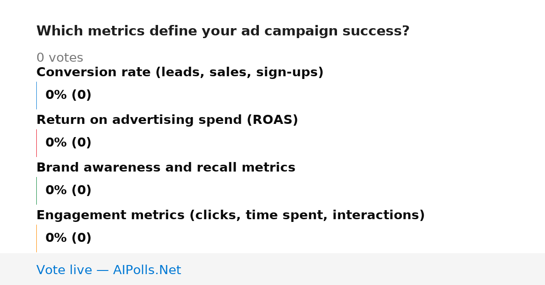Click the AIPolls.Net text in footer
Screen dimensions: 545x285
tap(147, 270)
